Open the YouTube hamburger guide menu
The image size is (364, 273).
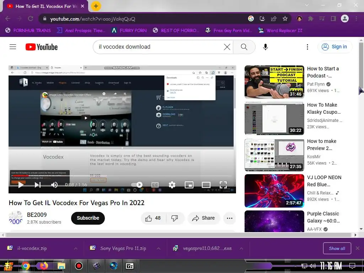pos(13,47)
